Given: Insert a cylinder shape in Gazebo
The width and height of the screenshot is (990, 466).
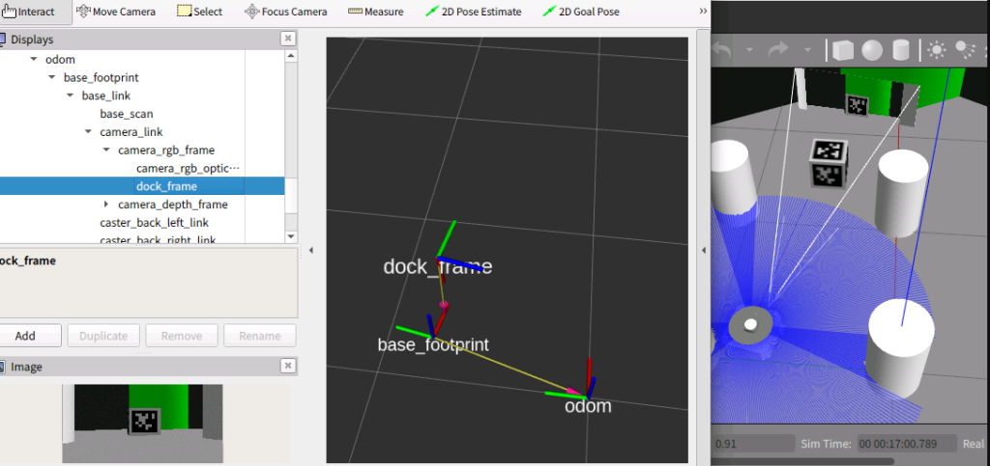Looking at the screenshot, I should point(901,49).
